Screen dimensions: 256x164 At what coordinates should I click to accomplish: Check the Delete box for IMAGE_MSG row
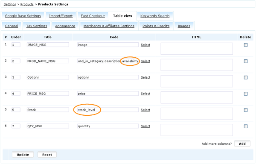(246, 45)
